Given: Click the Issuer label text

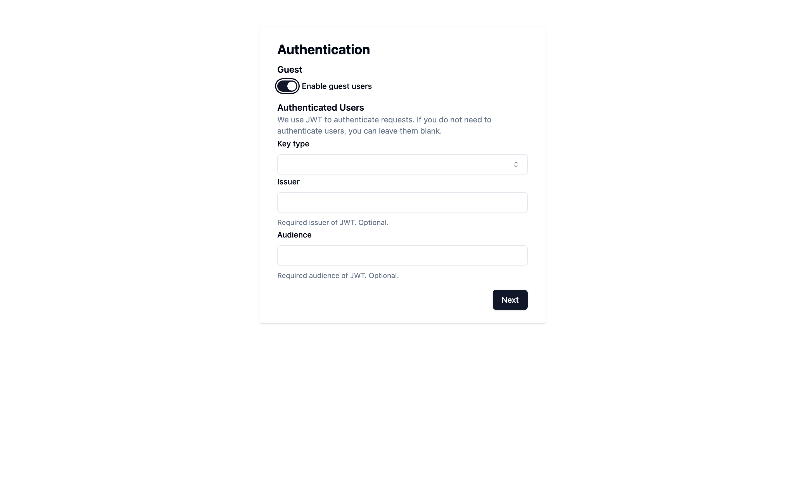Looking at the screenshot, I should pos(288,182).
